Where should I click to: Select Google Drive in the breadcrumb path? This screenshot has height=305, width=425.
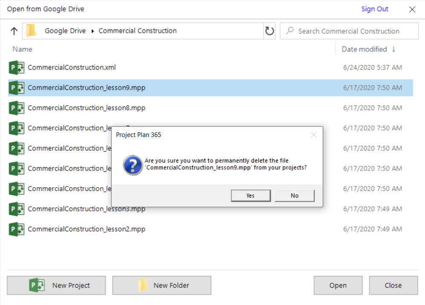tap(65, 31)
